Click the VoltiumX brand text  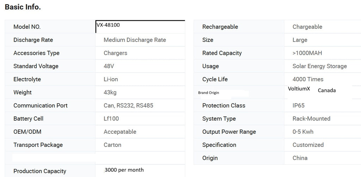299,89
